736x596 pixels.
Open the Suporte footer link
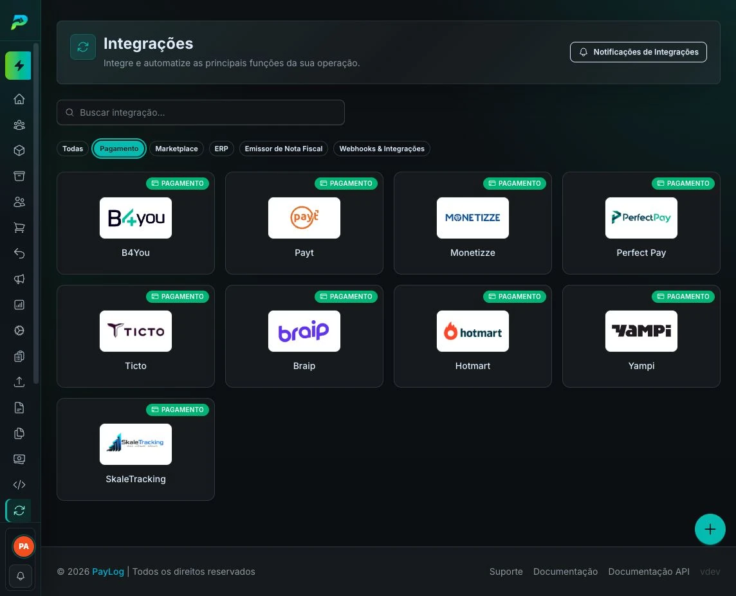pyautogui.click(x=506, y=572)
